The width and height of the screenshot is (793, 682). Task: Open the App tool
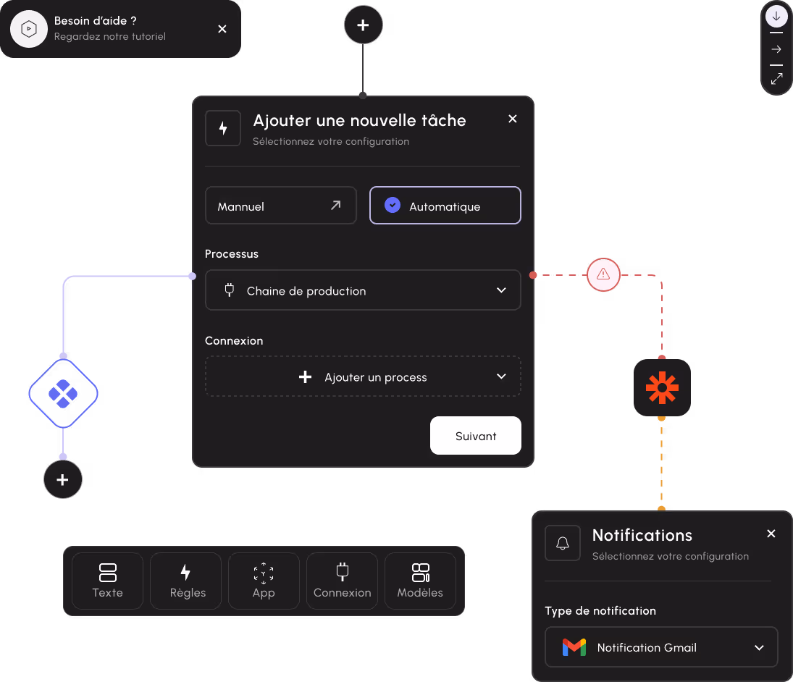point(264,581)
